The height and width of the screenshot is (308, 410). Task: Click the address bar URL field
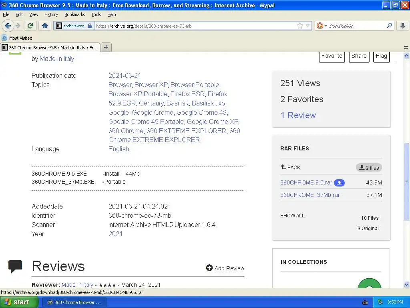pos(195,26)
